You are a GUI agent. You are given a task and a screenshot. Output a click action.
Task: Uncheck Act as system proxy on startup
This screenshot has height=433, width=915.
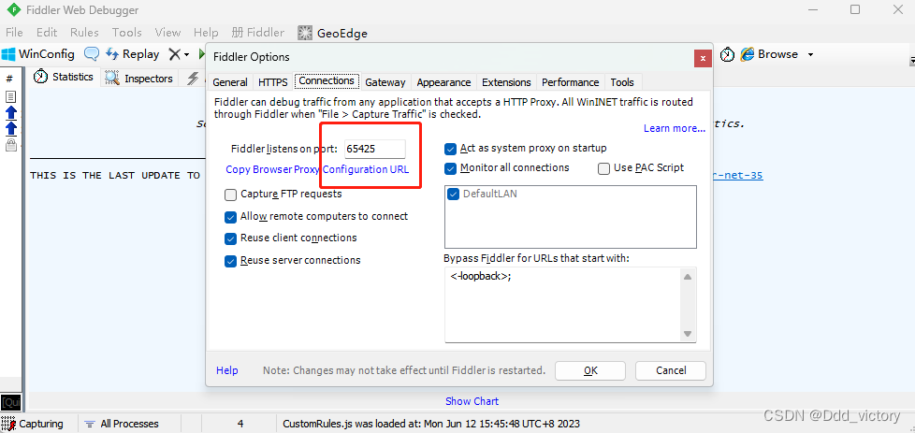(451, 149)
